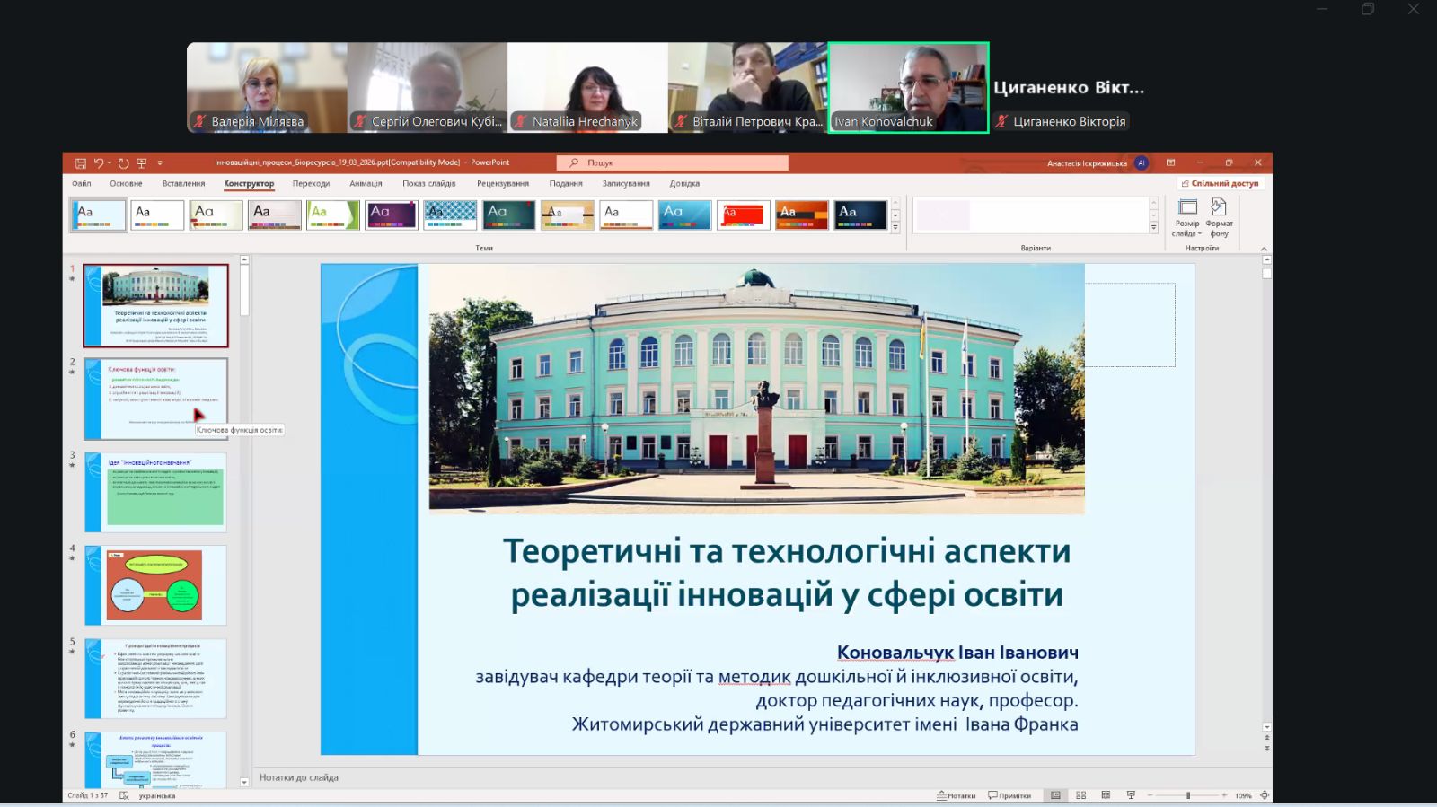
Task: Select slide 3 thumbnail with green box
Action: (156, 492)
